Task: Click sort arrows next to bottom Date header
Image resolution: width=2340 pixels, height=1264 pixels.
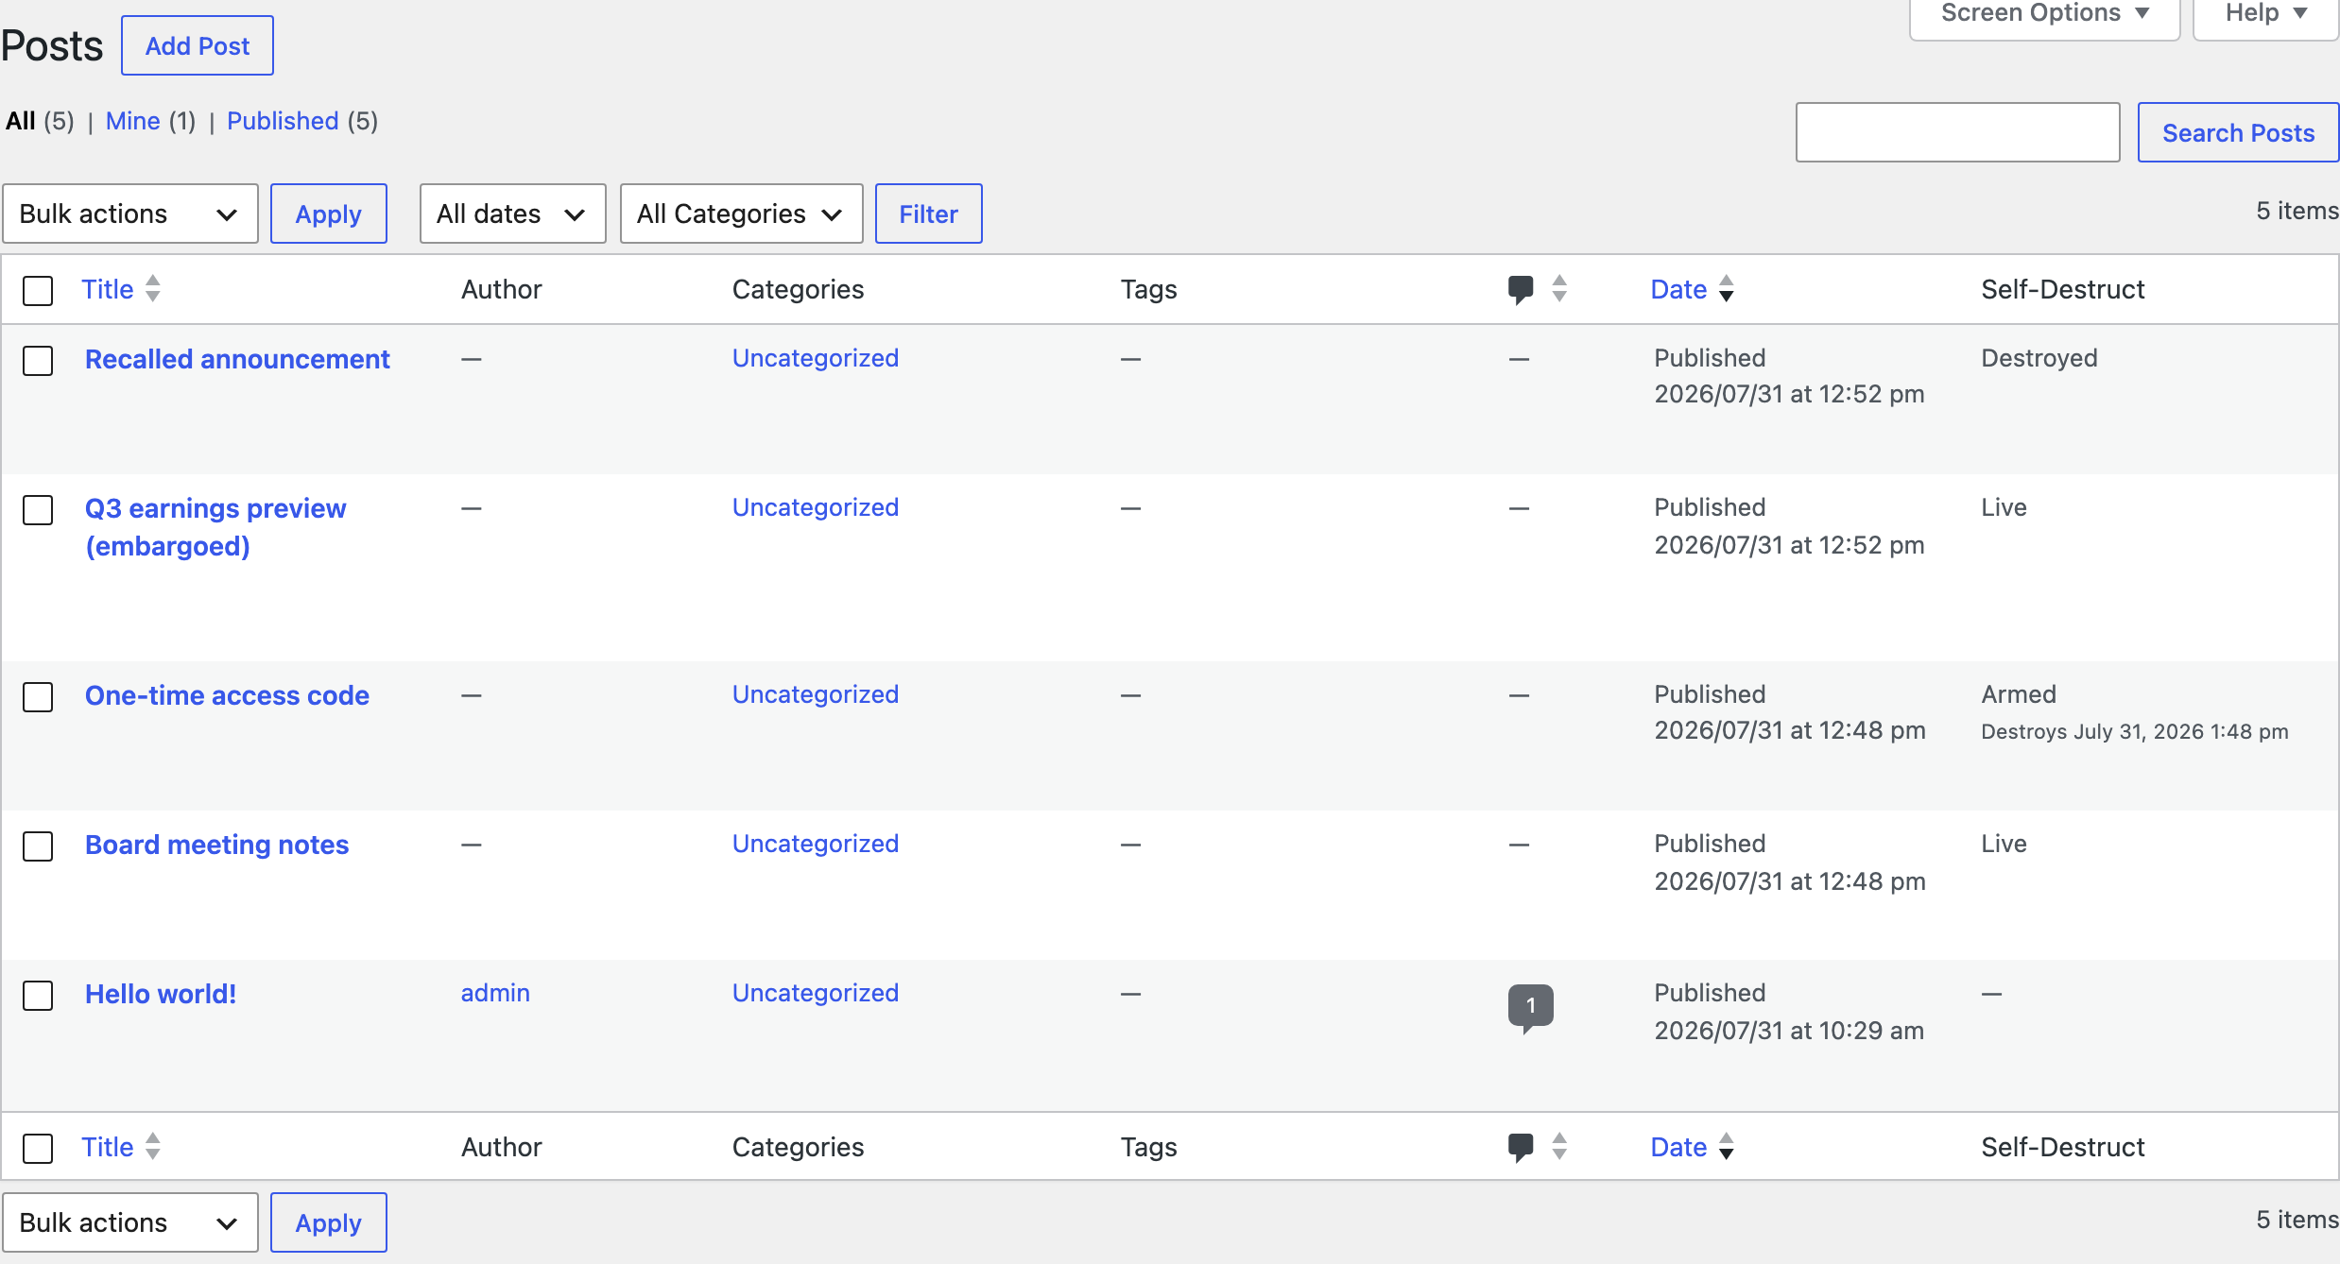Action: 1726,1146
